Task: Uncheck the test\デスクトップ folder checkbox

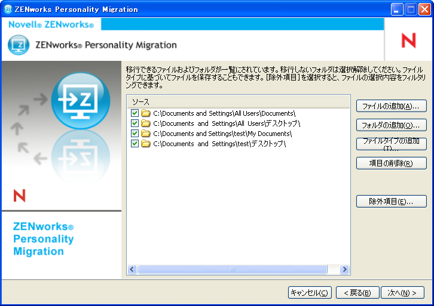Action: [x=135, y=144]
